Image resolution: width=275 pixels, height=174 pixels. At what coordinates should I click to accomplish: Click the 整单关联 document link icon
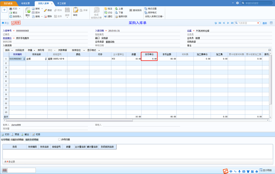[x=116, y=16]
